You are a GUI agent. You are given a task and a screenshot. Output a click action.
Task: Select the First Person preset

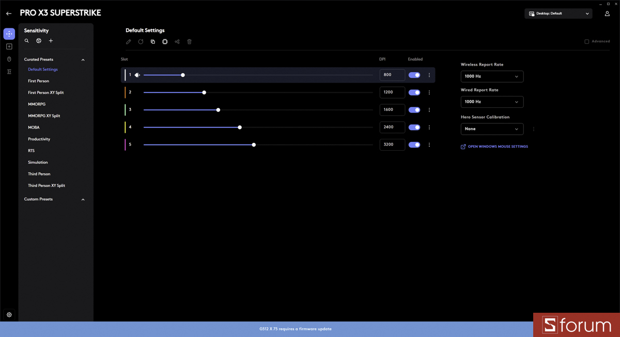tap(39, 81)
